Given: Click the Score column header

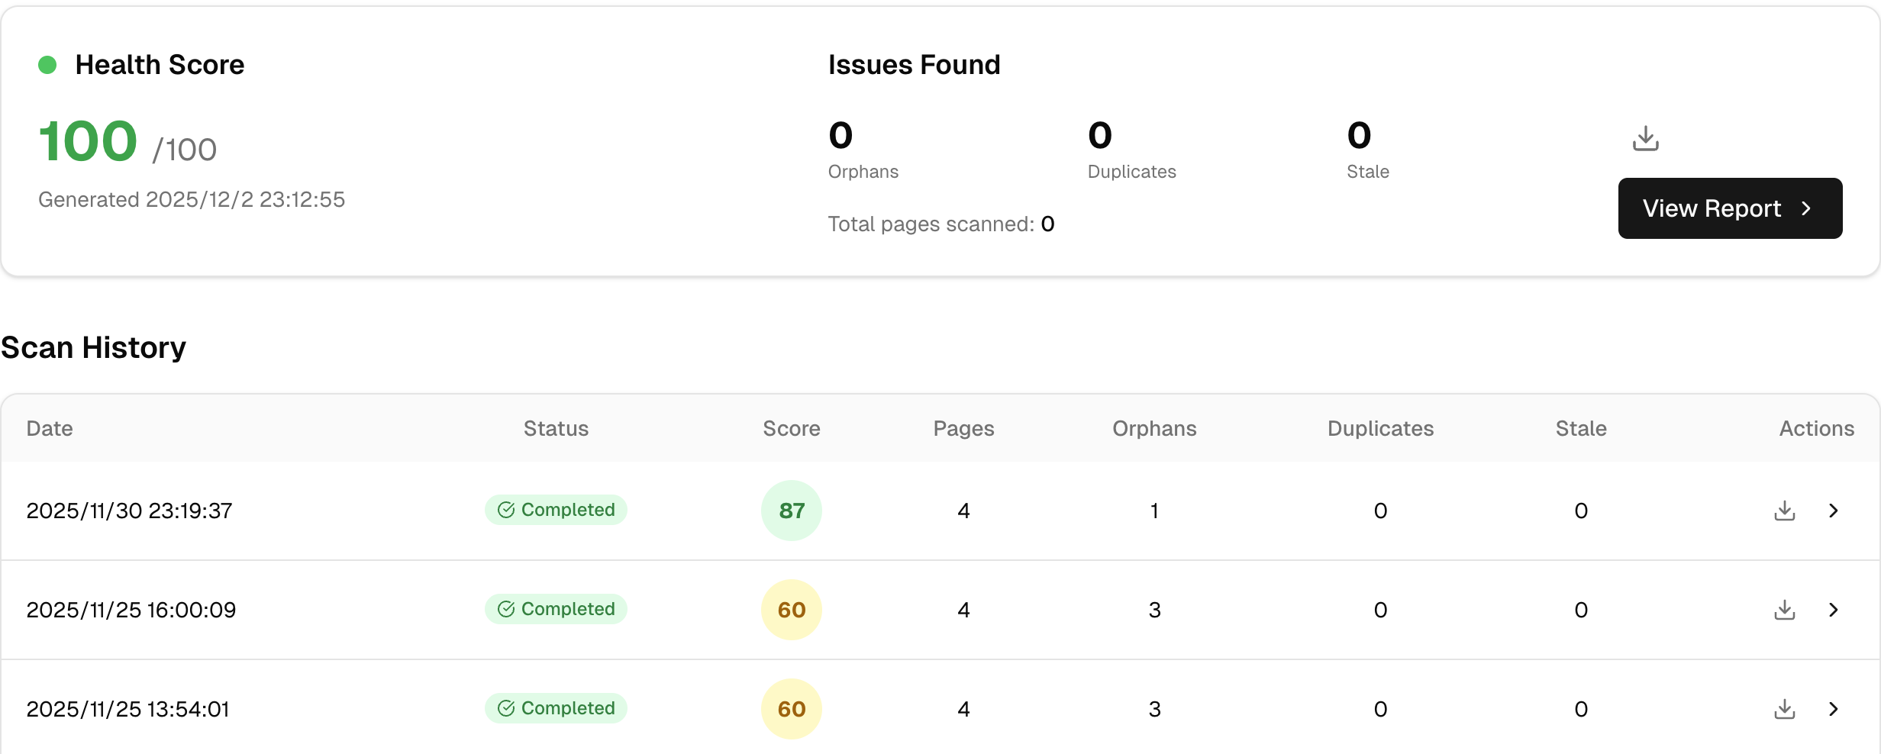Looking at the screenshot, I should click(x=792, y=428).
